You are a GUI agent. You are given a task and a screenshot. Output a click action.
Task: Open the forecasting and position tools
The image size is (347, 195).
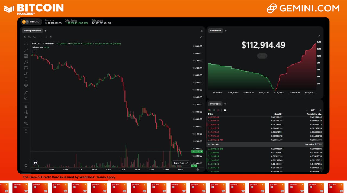(26, 68)
